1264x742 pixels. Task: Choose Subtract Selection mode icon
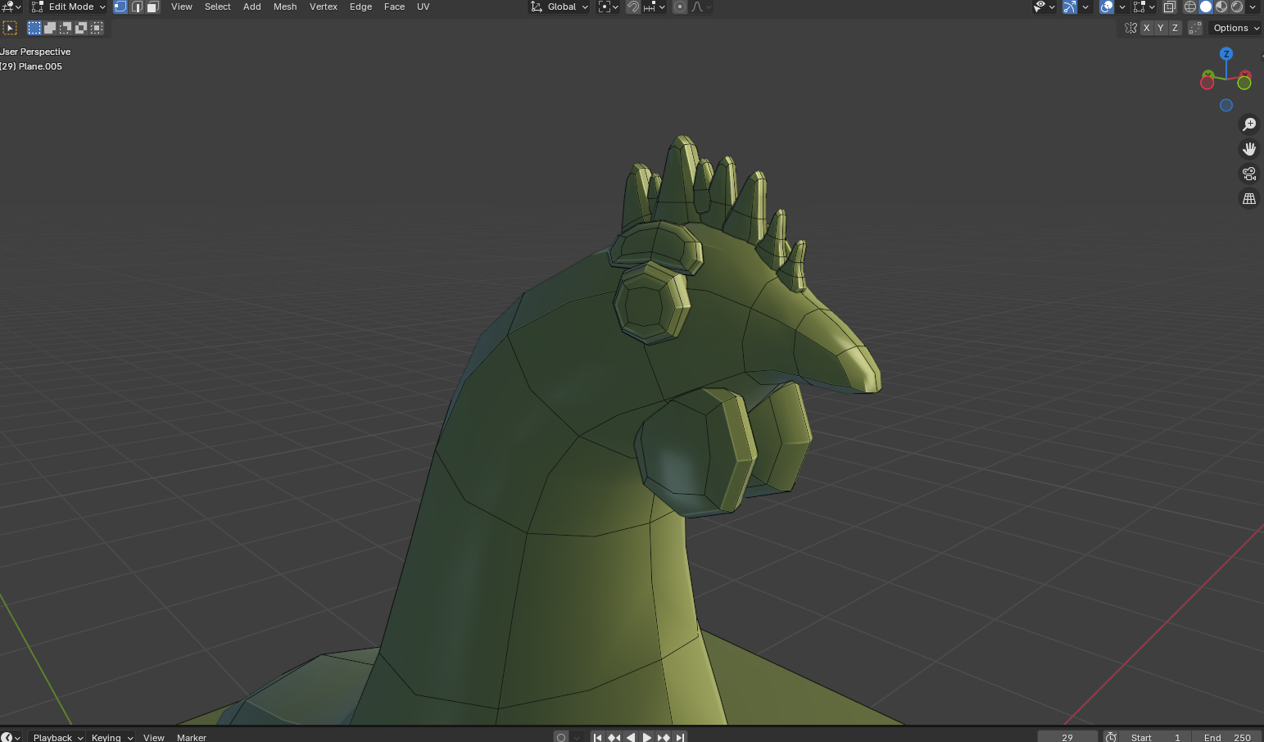66,28
